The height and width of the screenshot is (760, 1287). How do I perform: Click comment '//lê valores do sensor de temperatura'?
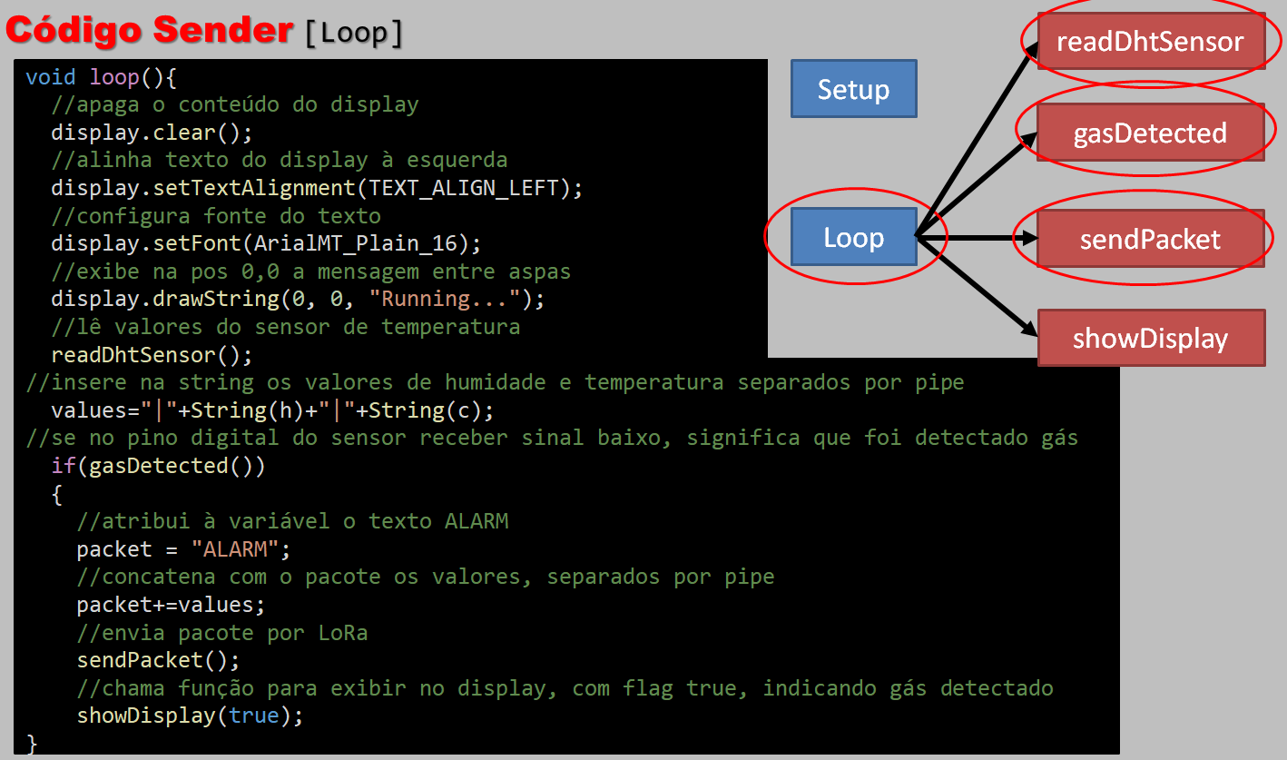tap(285, 327)
